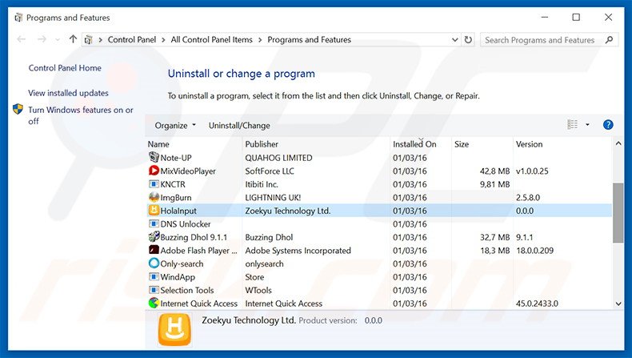The width and height of the screenshot is (632, 358).
Task: Open the recent locations dropdown arrow
Action: (x=58, y=39)
